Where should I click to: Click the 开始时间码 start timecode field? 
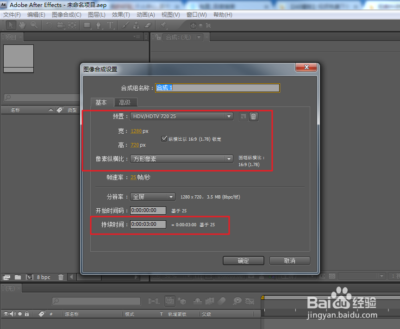(148, 211)
